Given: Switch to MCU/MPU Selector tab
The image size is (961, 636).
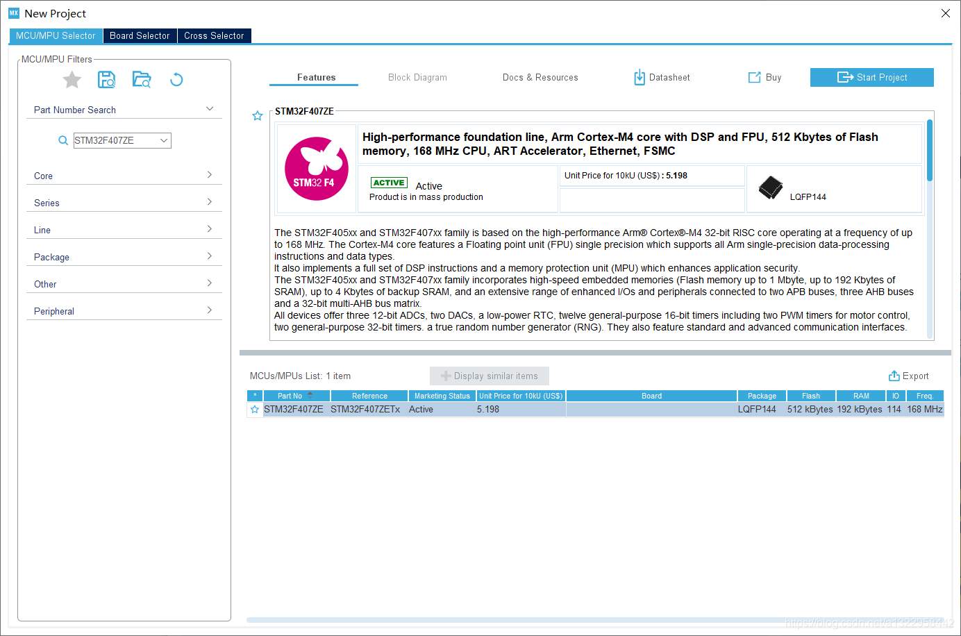Looking at the screenshot, I should [x=56, y=35].
